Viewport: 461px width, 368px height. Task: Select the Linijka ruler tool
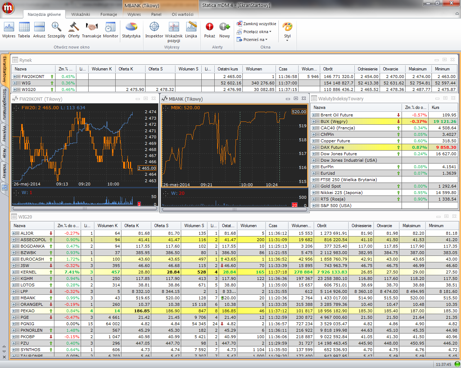[191, 30]
